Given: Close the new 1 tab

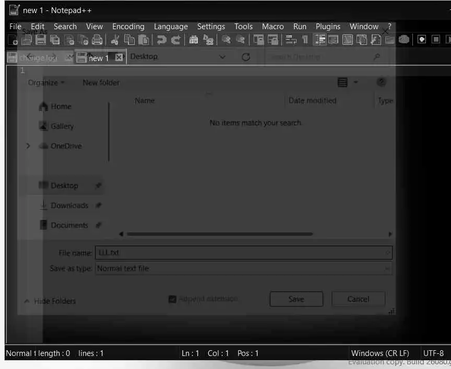Looking at the screenshot, I should [118, 57].
